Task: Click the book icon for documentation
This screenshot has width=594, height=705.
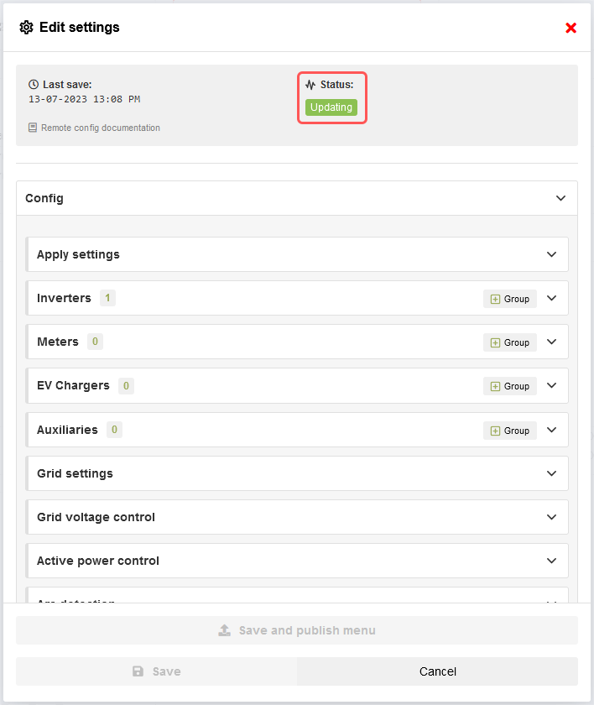Action: coord(33,128)
